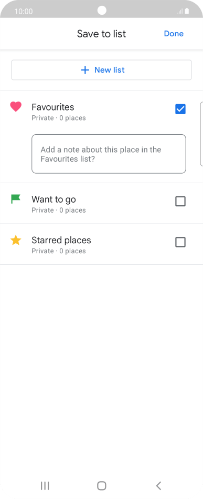Tap the 10:00 clock in status bar
The image size is (203, 499).
pyautogui.click(x=24, y=12)
